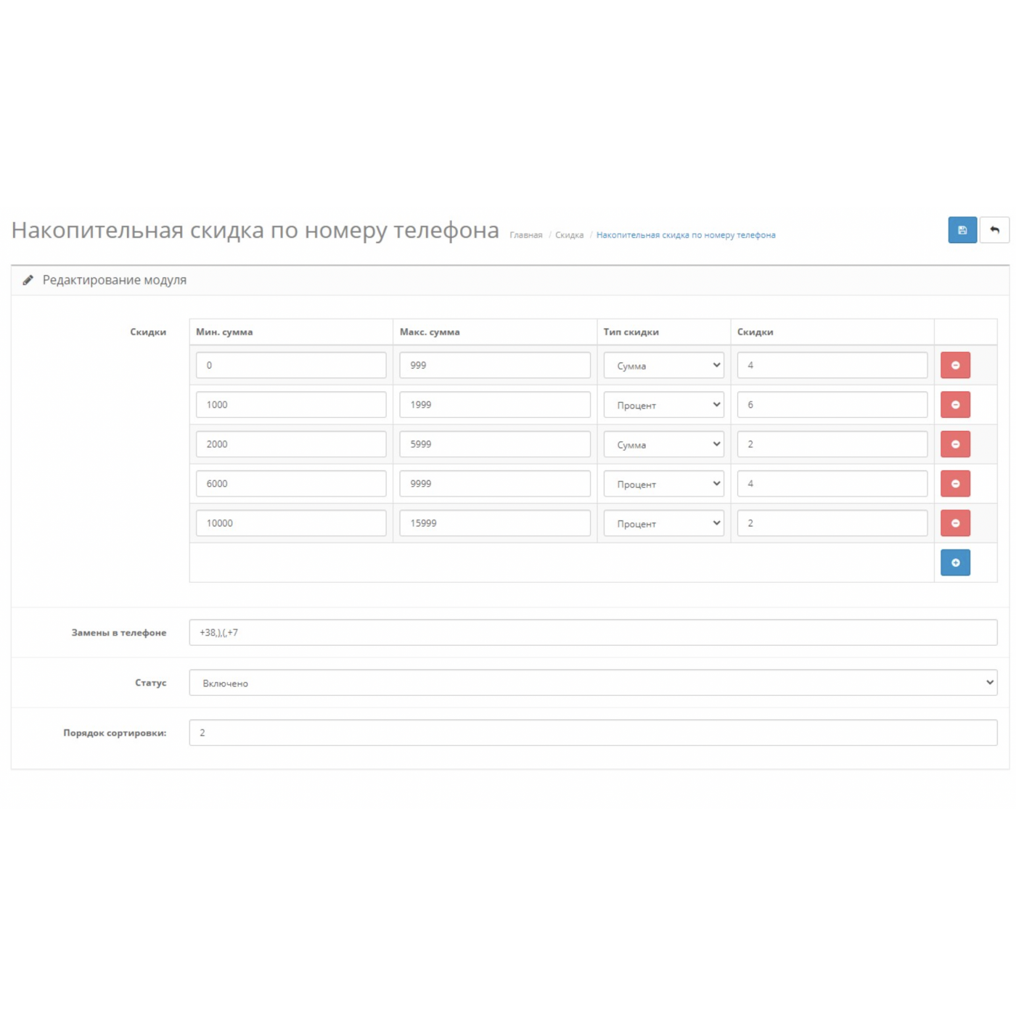Edit the max sum field showing 15999
This screenshot has height=1016, width=1016.
(x=494, y=523)
